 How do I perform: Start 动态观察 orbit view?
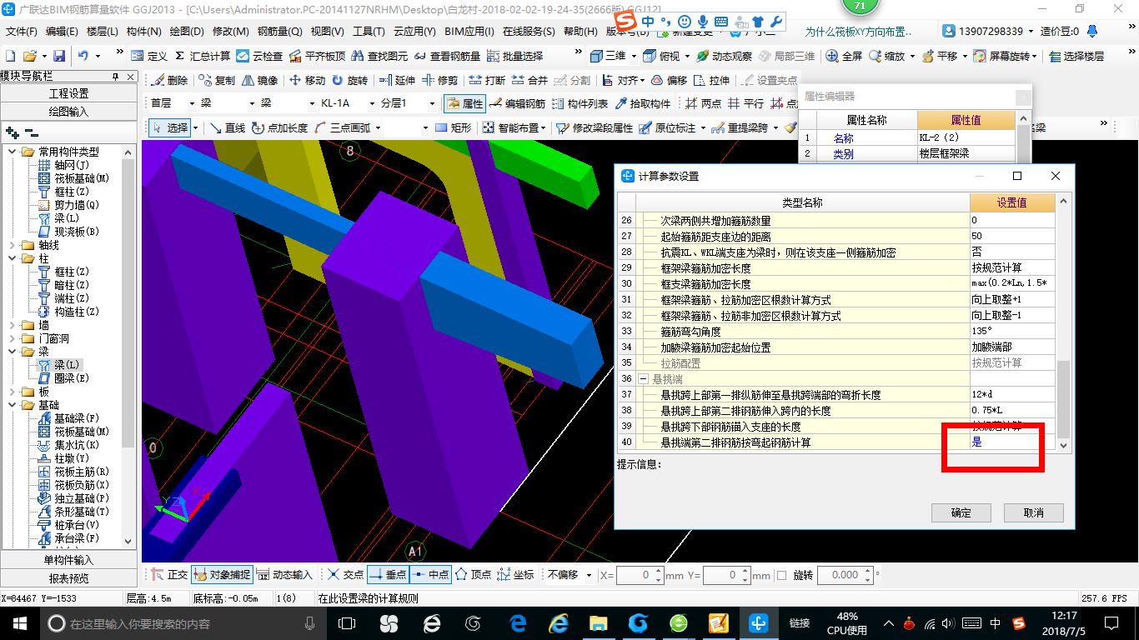(724, 56)
